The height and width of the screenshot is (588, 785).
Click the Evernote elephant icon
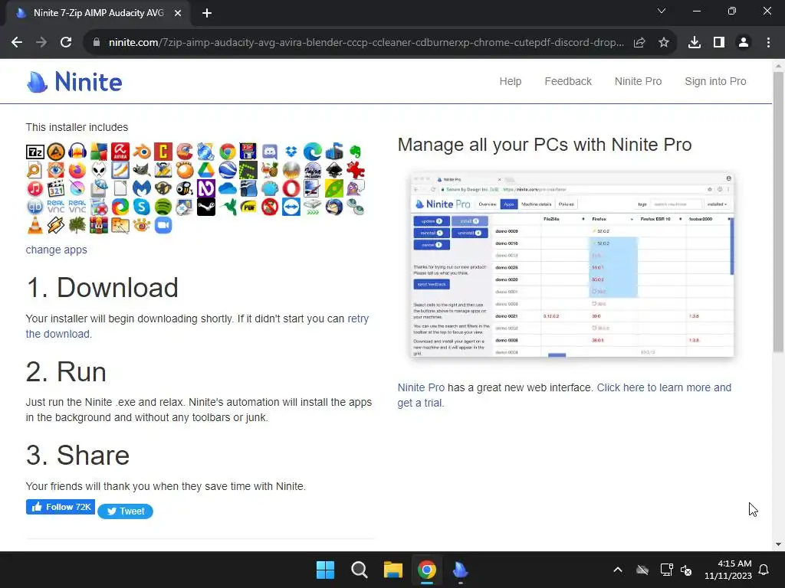pos(356,152)
